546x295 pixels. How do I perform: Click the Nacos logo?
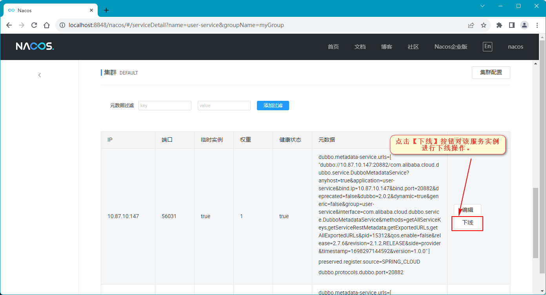tap(35, 46)
